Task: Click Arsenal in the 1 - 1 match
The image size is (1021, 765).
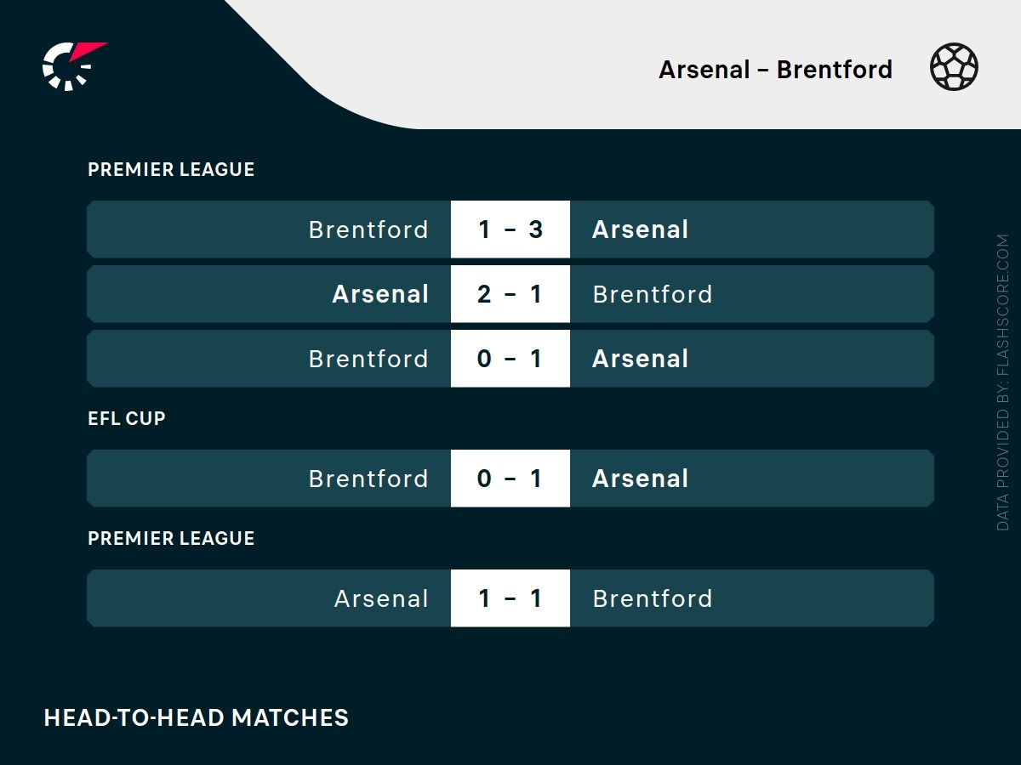Action: tap(381, 598)
